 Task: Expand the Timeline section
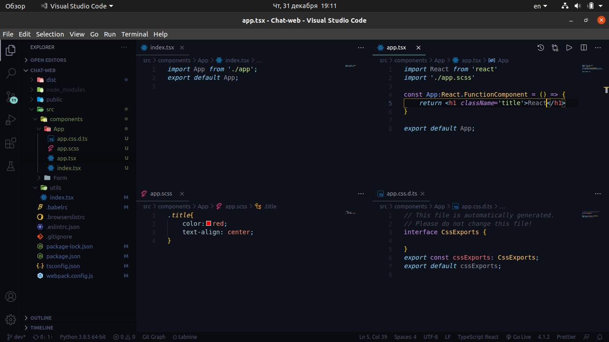(78, 328)
